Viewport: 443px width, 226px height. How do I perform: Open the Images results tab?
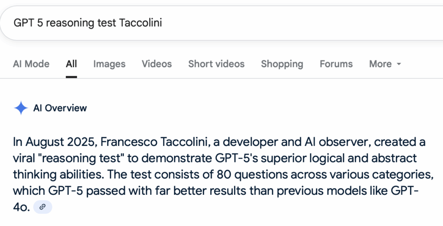pyautogui.click(x=109, y=64)
